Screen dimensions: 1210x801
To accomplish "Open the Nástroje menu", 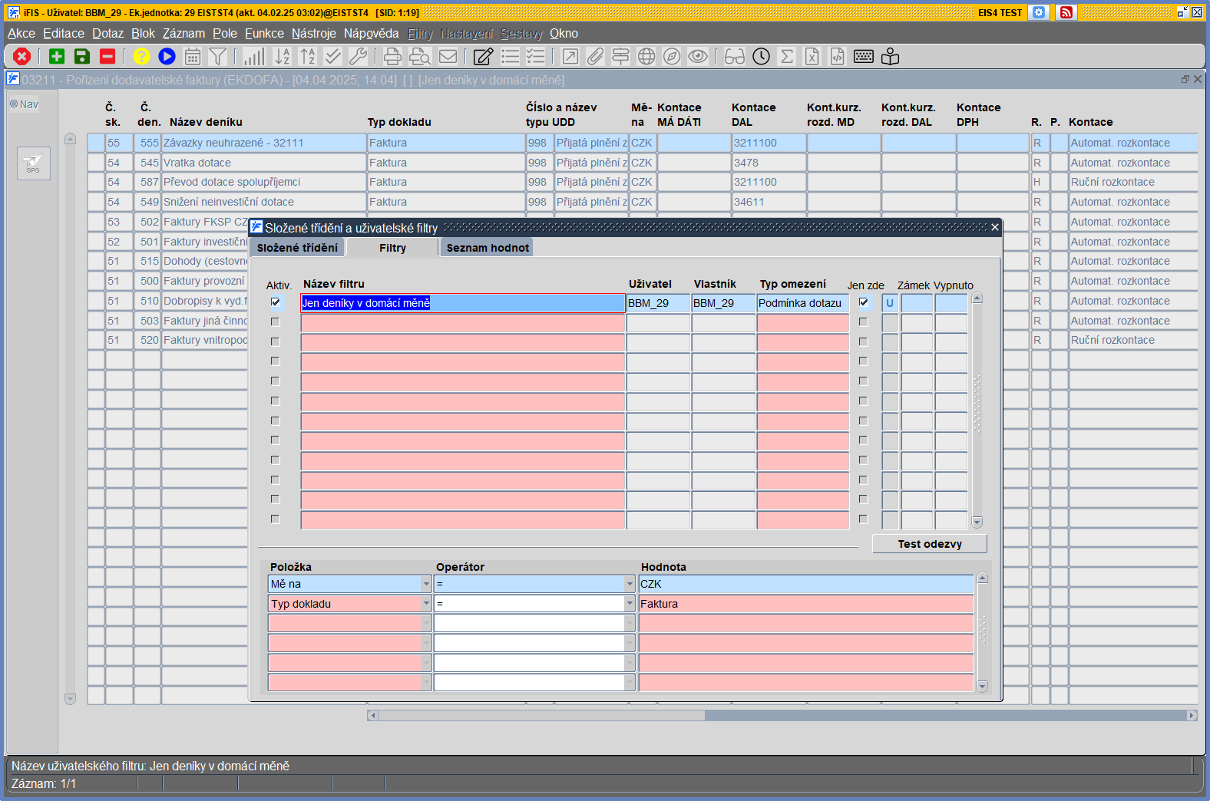I will pyautogui.click(x=313, y=34).
